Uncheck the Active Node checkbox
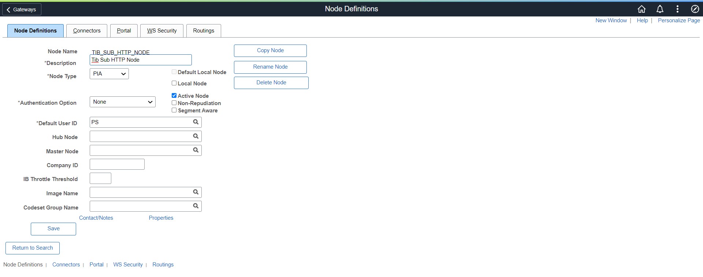Viewport: 703px width, 277px height. [174, 96]
